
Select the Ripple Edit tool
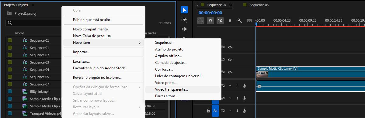pyautogui.click(x=184, y=29)
